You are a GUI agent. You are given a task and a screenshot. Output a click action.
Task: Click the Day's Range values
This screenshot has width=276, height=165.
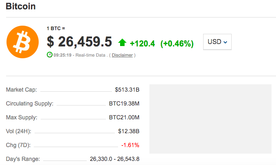pos(115,158)
